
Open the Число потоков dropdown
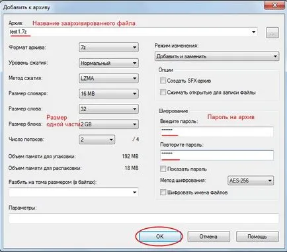pyautogui.click(x=97, y=140)
